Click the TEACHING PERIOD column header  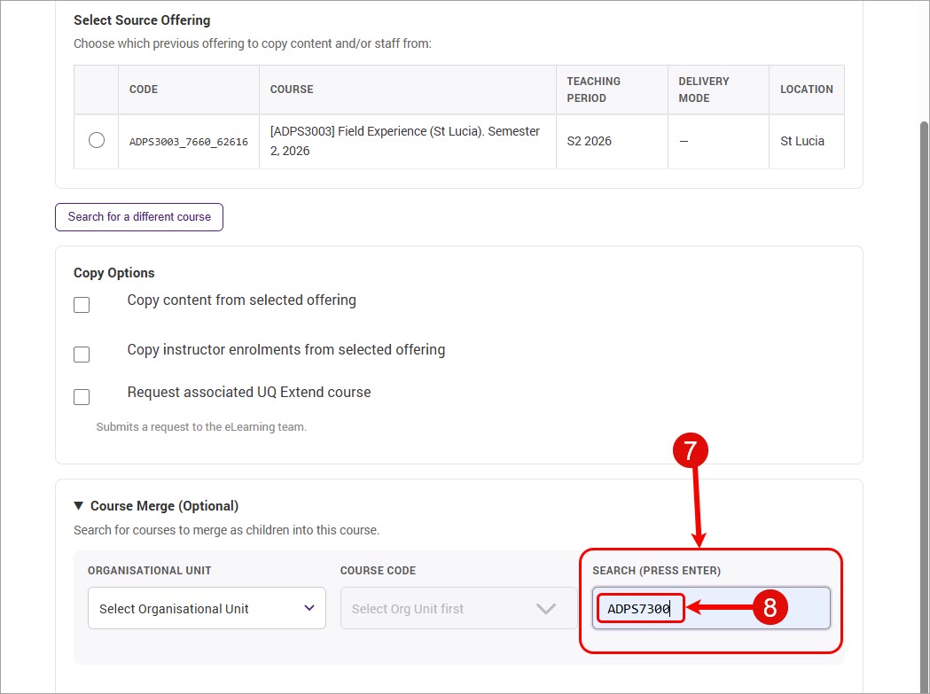[x=612, y=90]
